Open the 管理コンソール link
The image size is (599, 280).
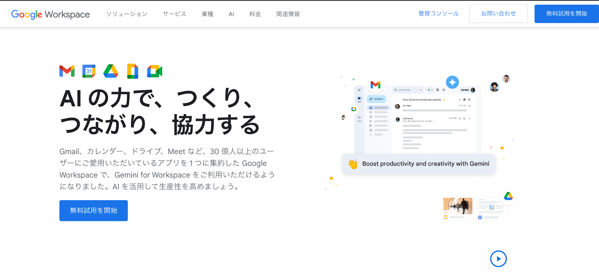click(x=438, y=13)
